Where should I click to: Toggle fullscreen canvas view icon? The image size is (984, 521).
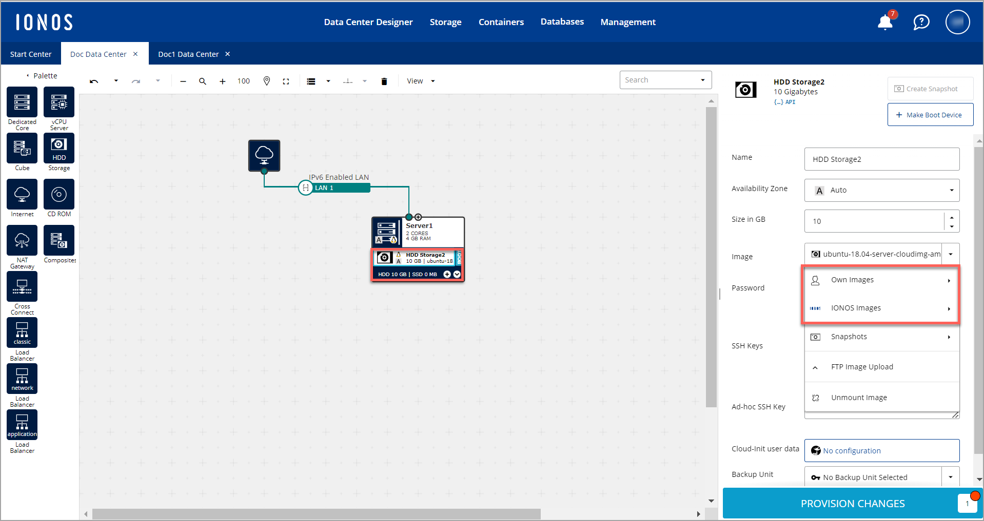pos(286,81)
